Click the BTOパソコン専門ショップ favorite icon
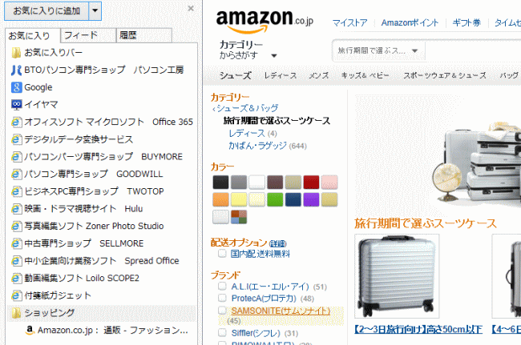Image resolution: width=521 pixels, height=345 pixels. click(16, 70)
